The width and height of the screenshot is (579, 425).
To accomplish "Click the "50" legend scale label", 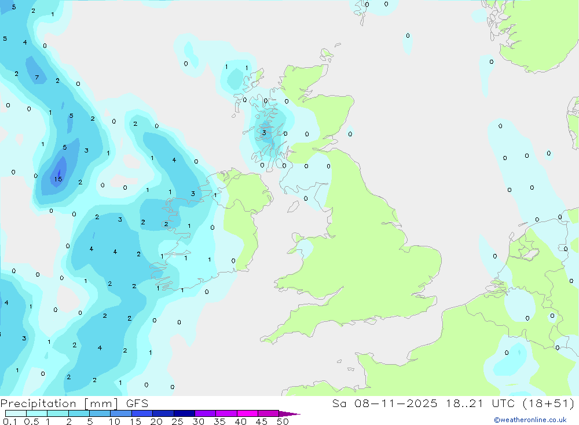I will tap(283, 422).
